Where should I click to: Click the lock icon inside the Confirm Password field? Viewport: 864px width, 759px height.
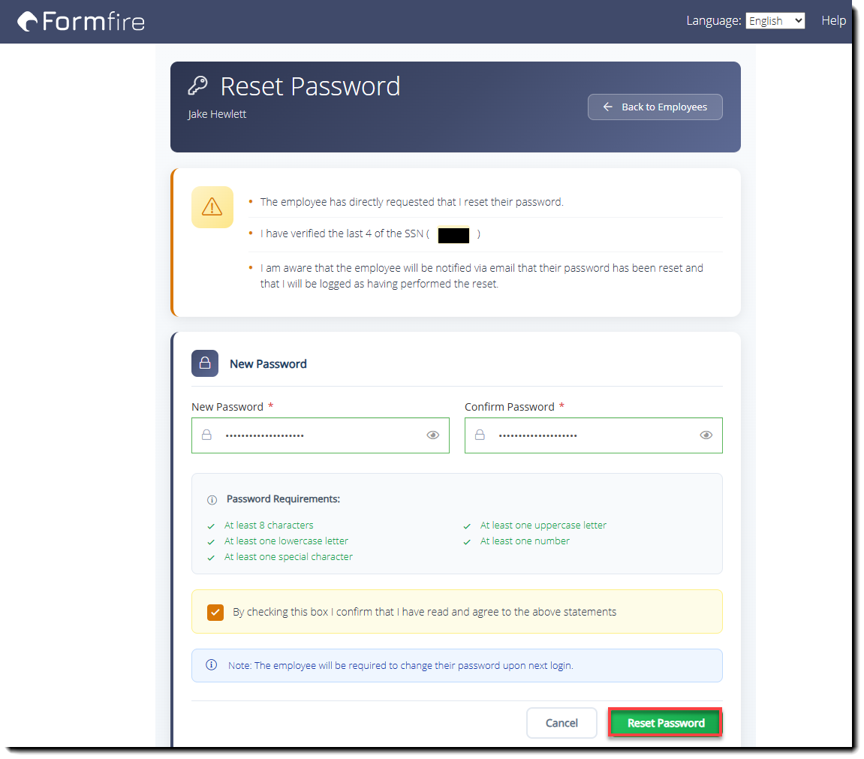(x=480, y=435)
